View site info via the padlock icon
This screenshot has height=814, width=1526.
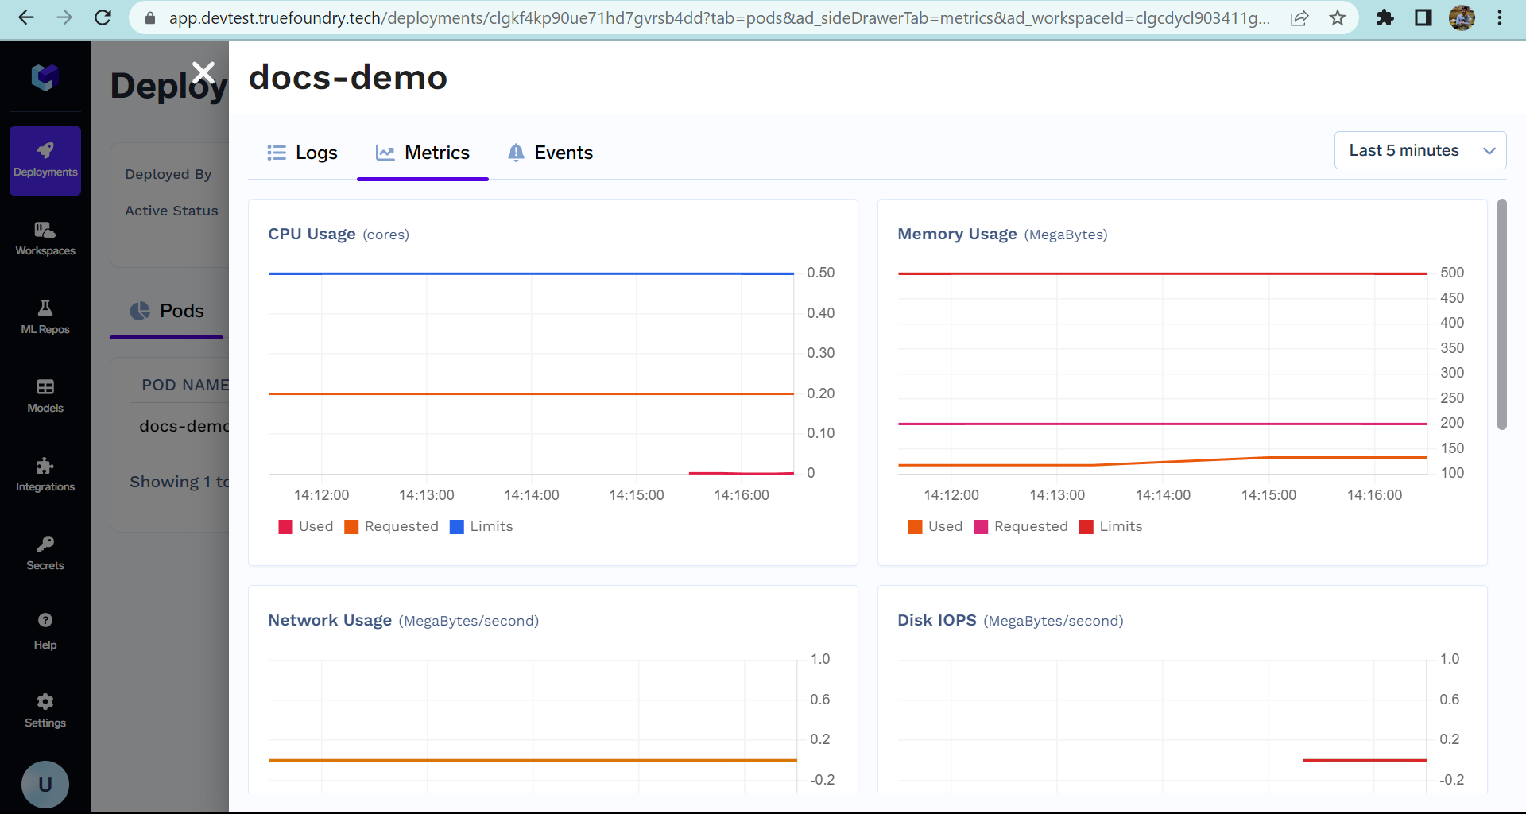[x=150, y=17]
